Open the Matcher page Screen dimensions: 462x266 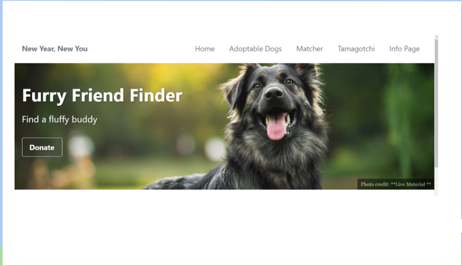pyautogui.click(x=310, y=48)
